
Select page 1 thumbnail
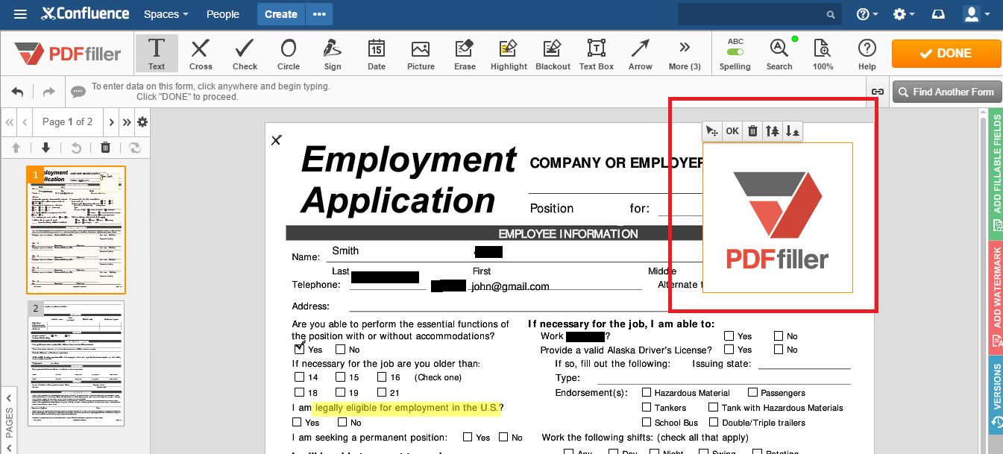[x=76, y=230]
